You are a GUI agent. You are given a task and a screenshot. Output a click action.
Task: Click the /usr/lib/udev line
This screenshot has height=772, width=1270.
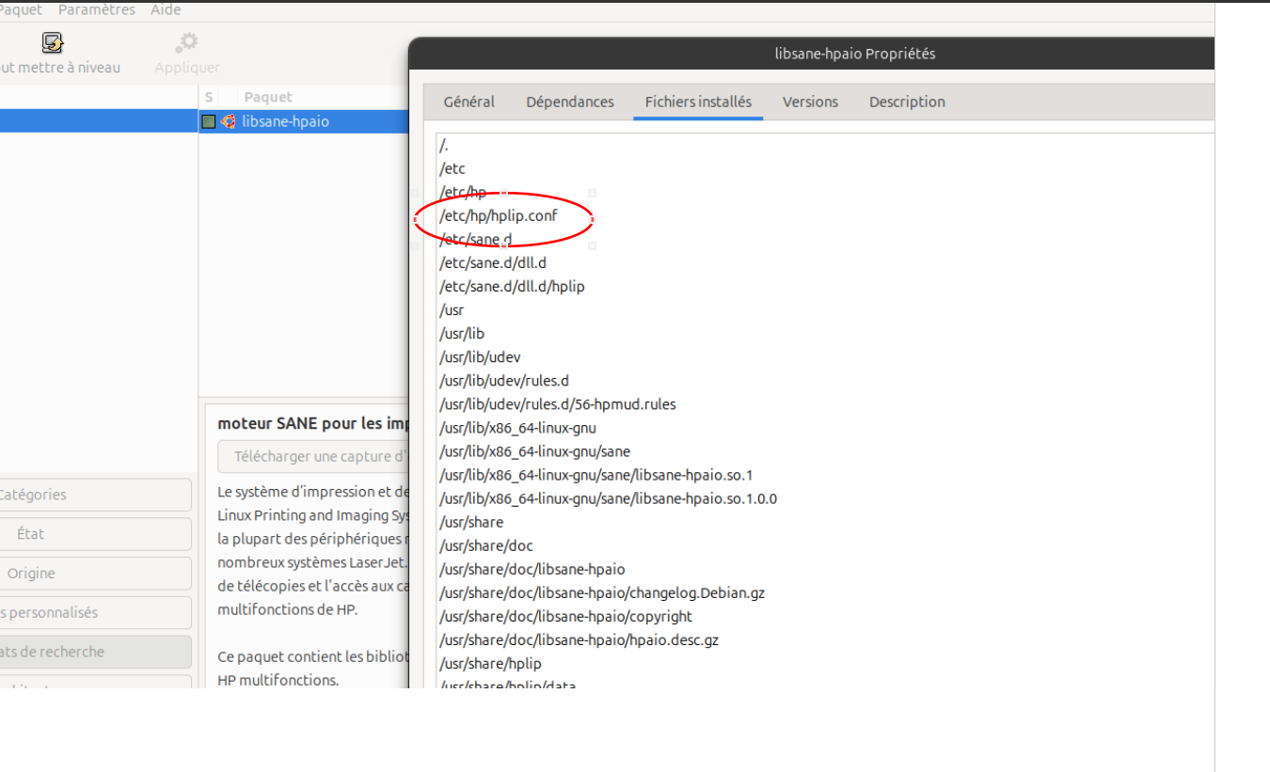pos(480,357)
